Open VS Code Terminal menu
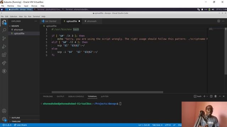The width and height of the screenshot is (227, 127). (x=36, y=17)
